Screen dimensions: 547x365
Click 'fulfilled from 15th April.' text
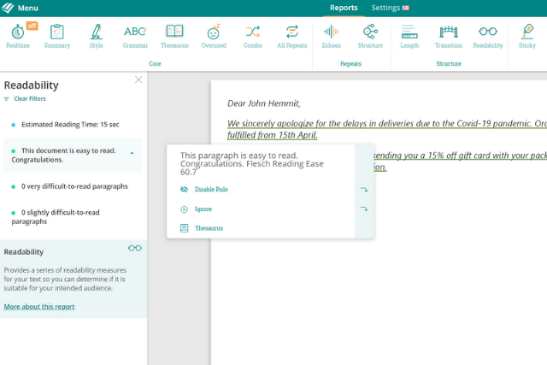272,135
